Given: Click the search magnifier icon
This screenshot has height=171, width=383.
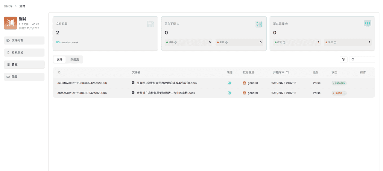Looking at the screenshot, I should pos(353,59).
